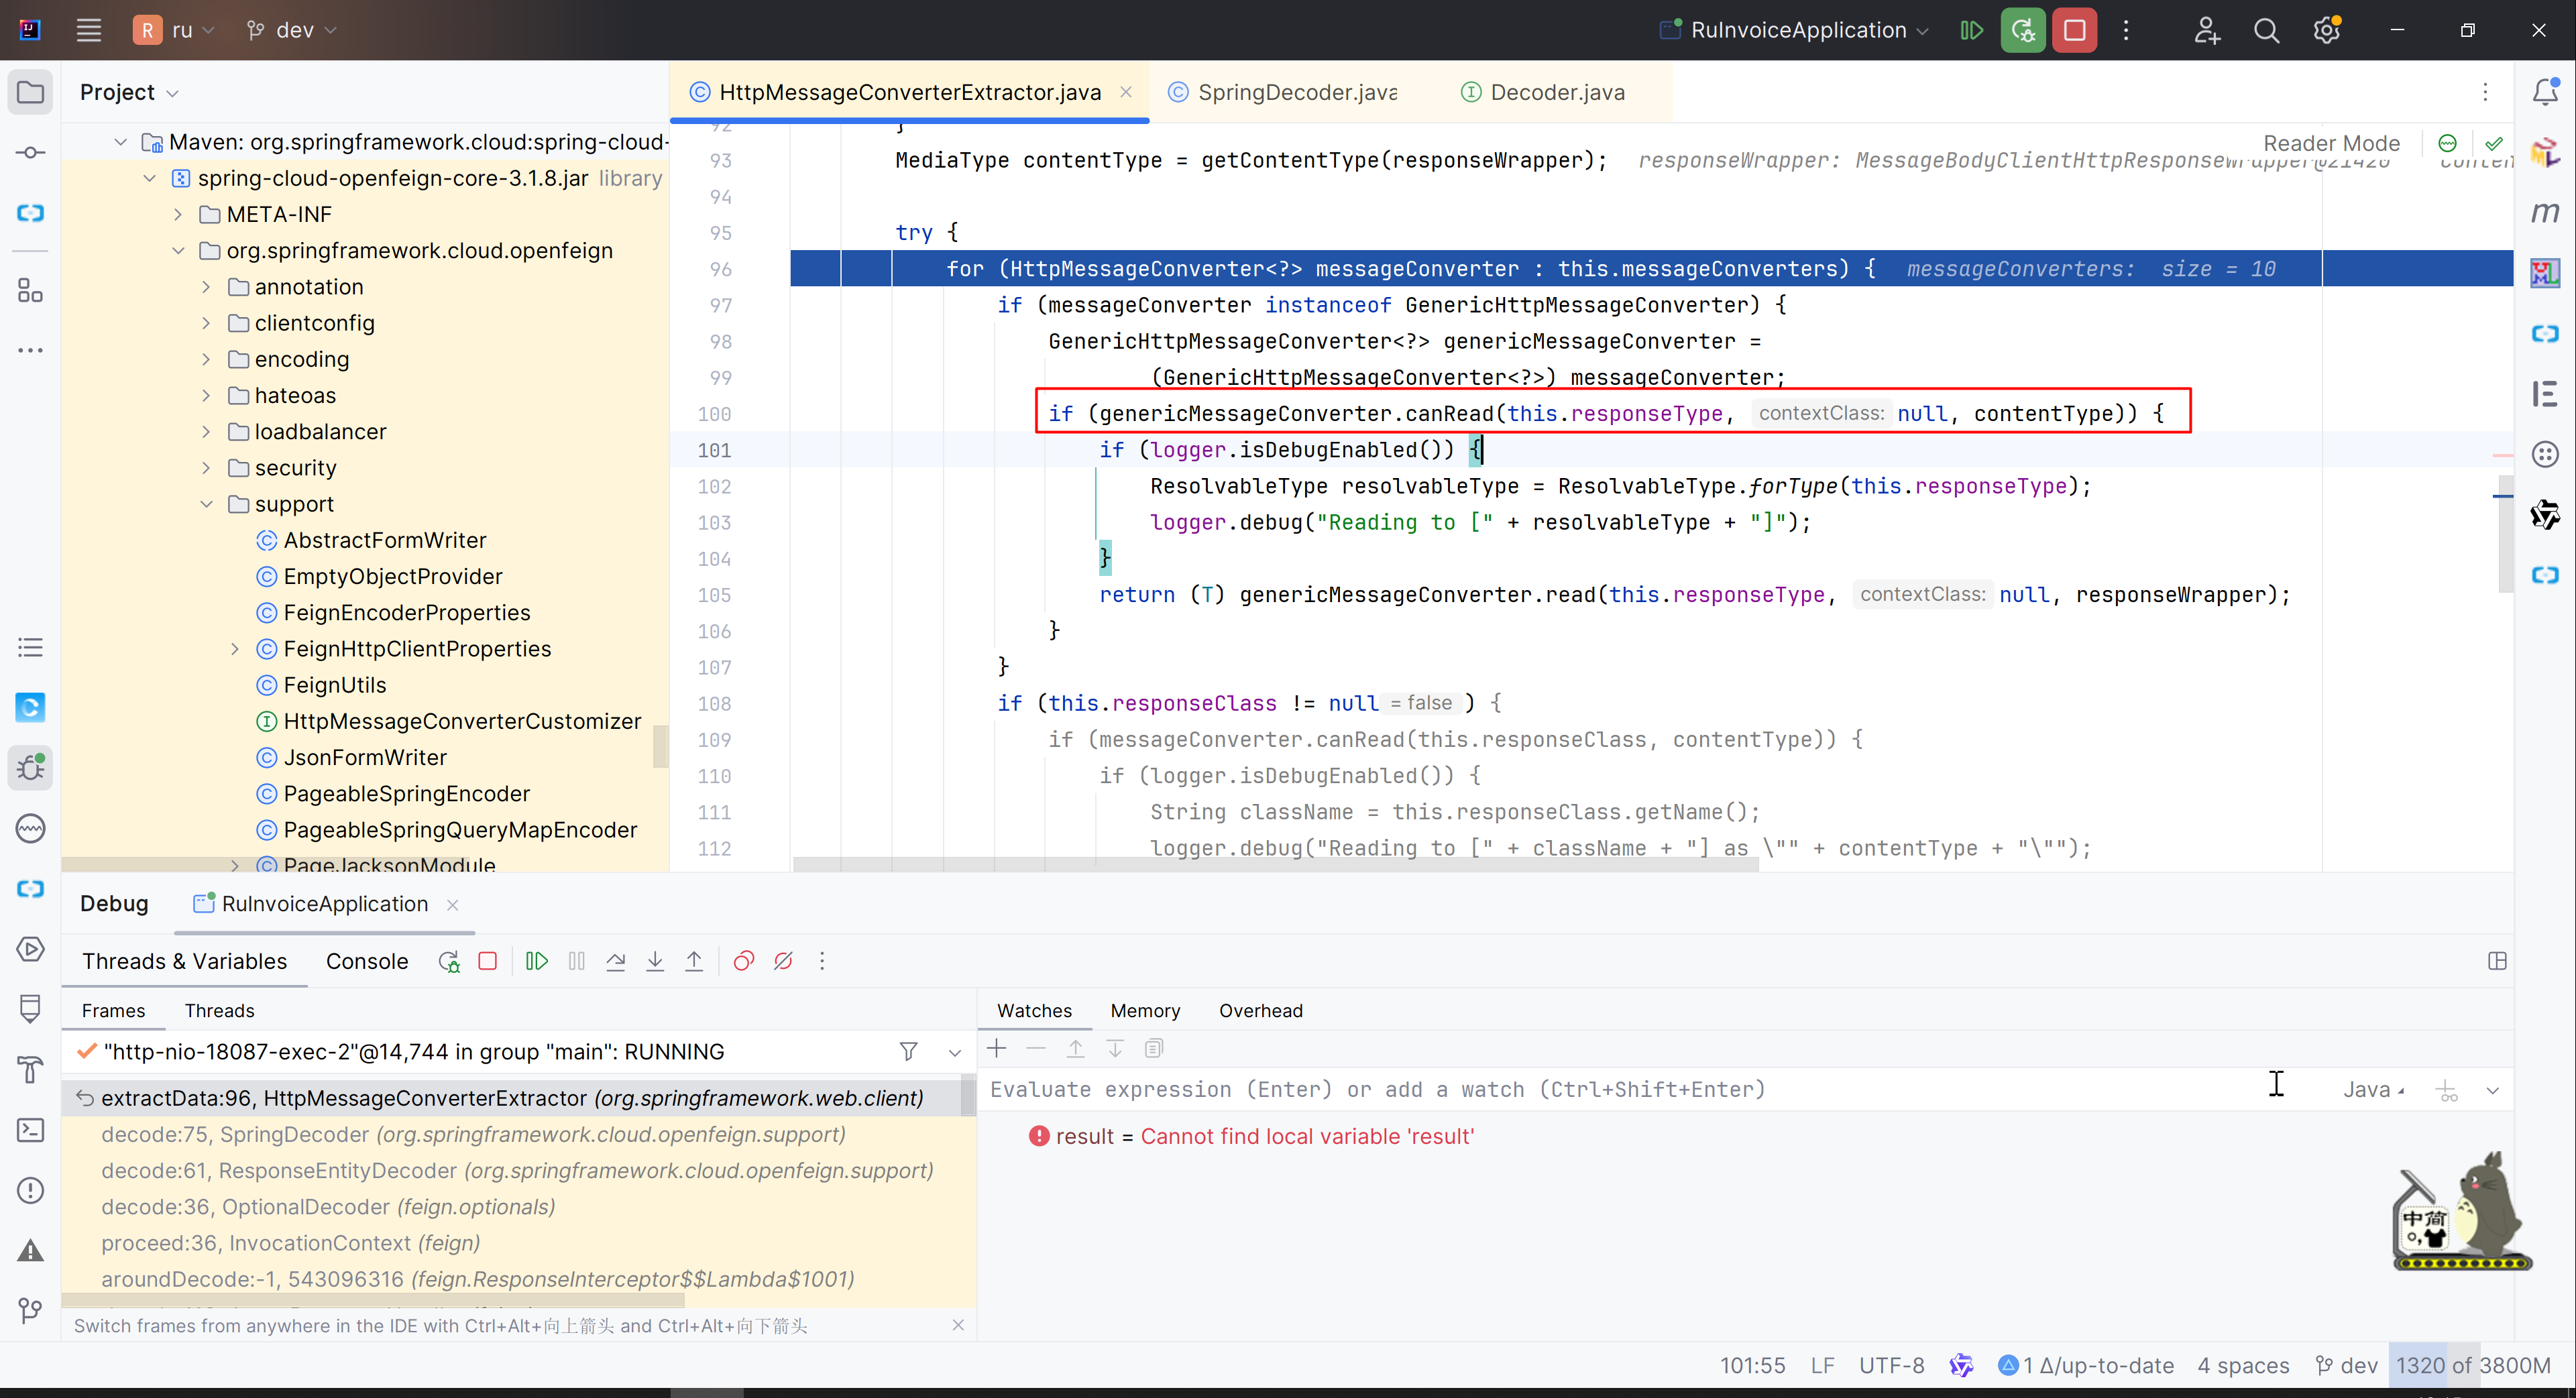The height and width of the screenshot is (1398, 2576).
Task: Open RuInvoiceApplication run configuration dropdown
Action: (x=1795, y=30)
